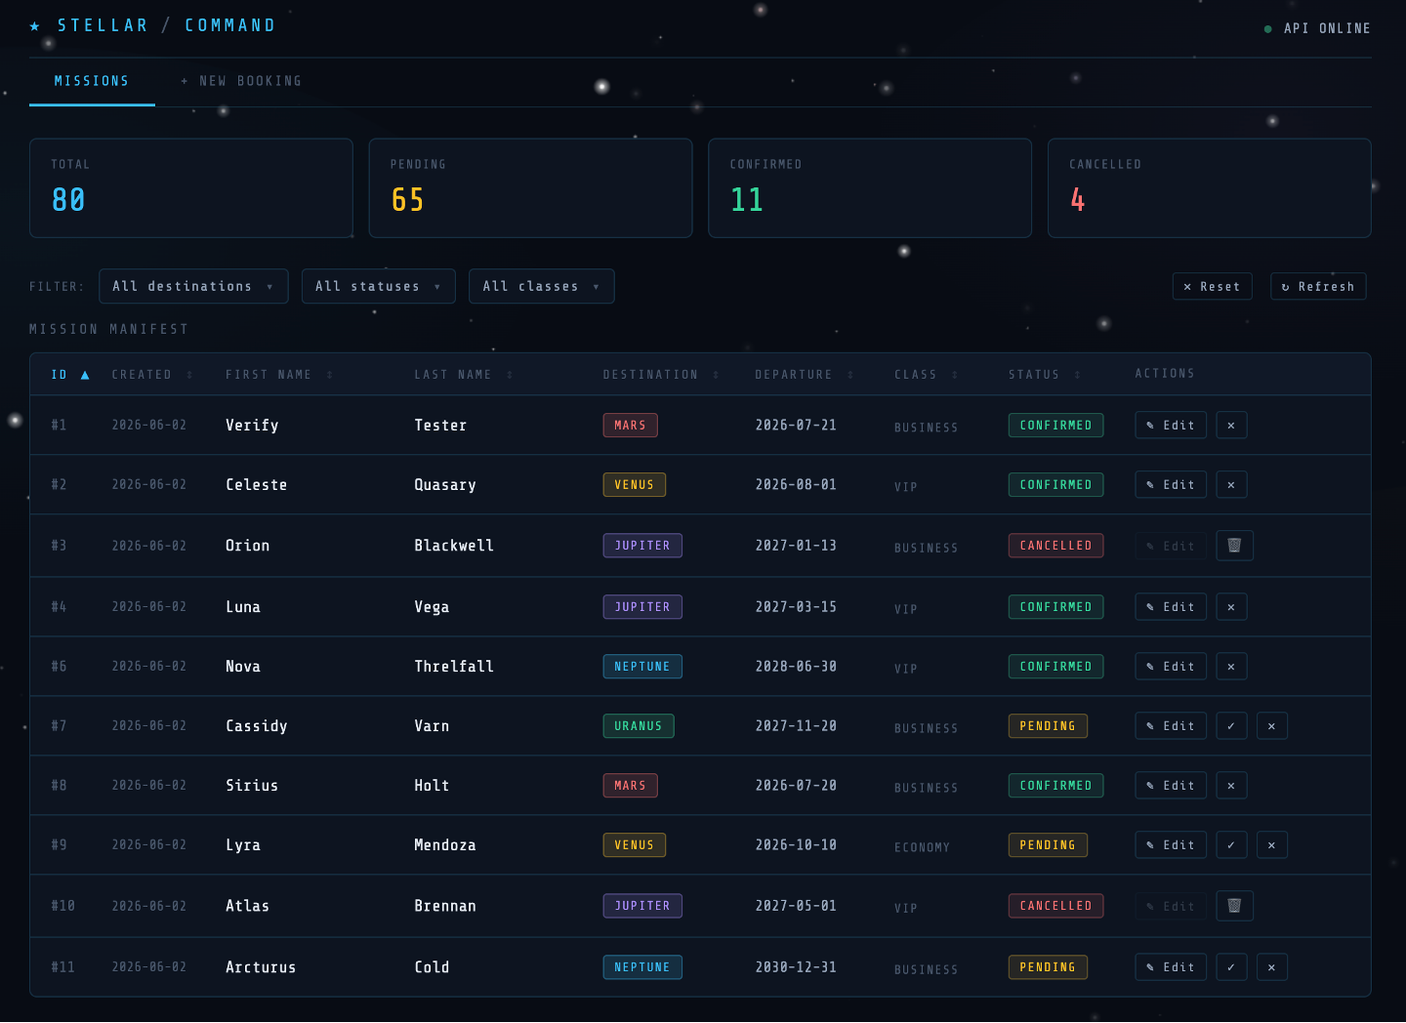This screenshot has height=1023, width=1406.
Task: Cancel mission #2 Celeste Quasary
Action: (1231, 485)
